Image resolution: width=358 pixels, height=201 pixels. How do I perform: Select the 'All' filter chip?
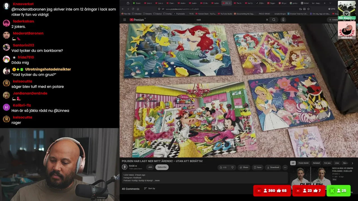293,163
